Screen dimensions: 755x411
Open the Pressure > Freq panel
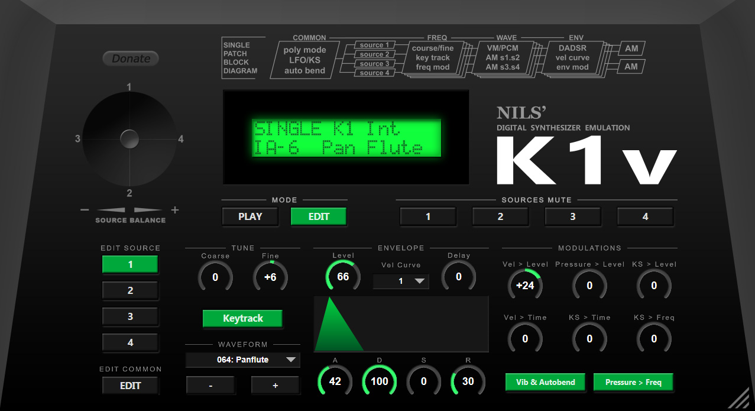click(x=633, y=382)
